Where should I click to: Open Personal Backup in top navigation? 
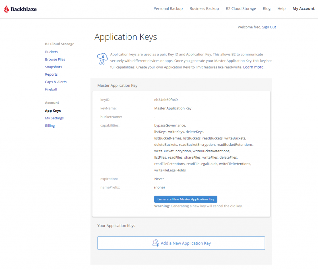(x=168, y=8)
